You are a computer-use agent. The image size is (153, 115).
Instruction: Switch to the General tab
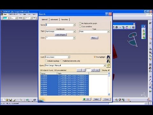[45, 19]
